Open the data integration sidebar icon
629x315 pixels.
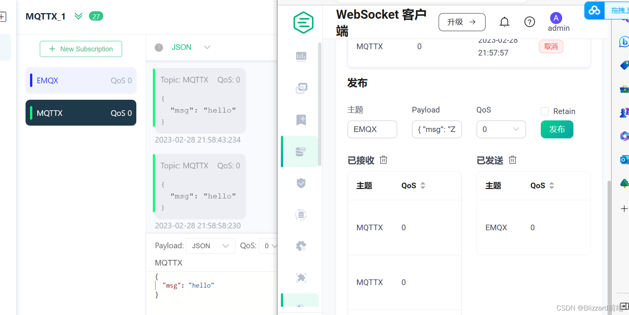pos(301,215)
